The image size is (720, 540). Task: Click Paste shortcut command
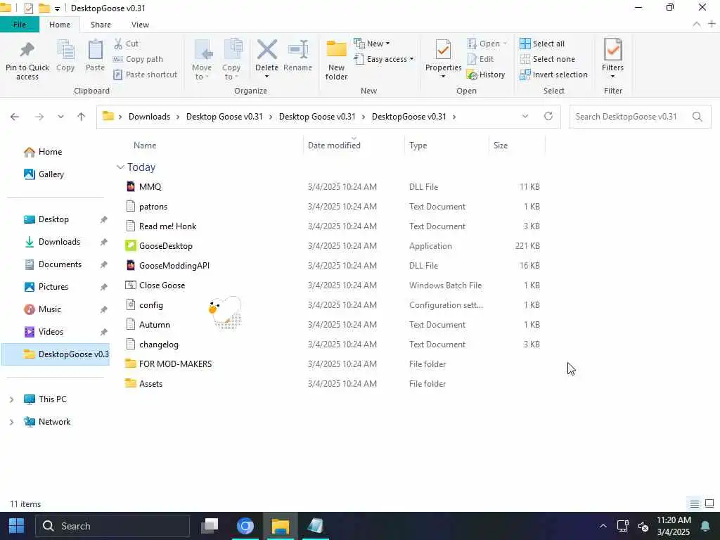click(145, 75)
